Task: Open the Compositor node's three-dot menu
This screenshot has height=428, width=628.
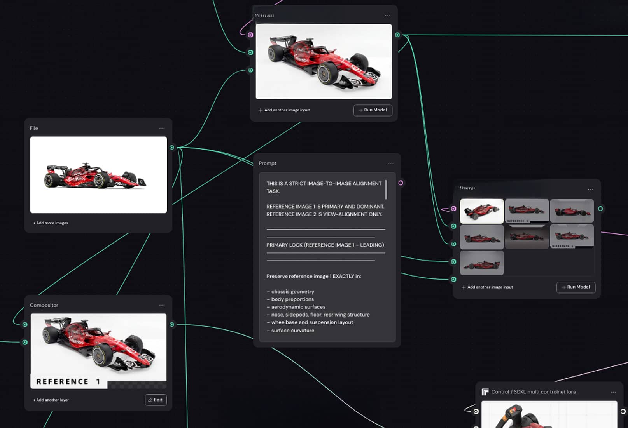Action: (x=162, y=305)
